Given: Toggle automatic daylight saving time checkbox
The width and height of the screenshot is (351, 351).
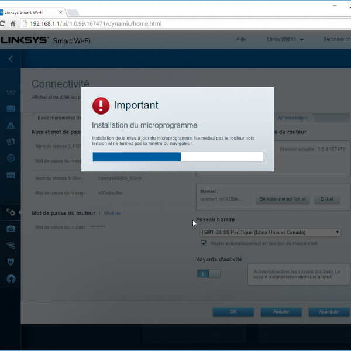Looking at the screenshot, I should (204, 243).
